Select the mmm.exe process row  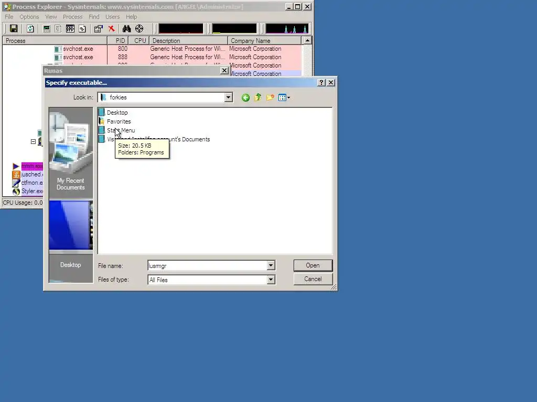click(27, 166)
